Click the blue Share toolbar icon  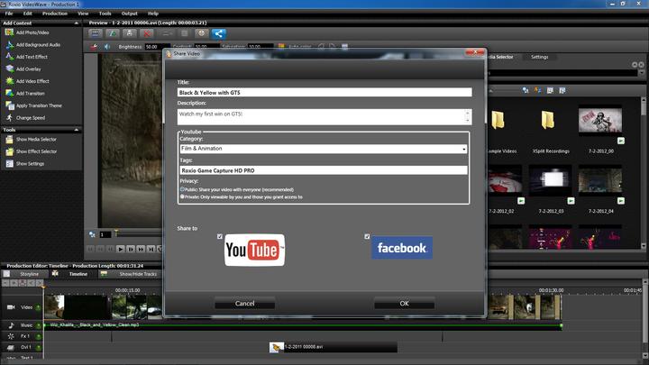(x=219, y=33)
